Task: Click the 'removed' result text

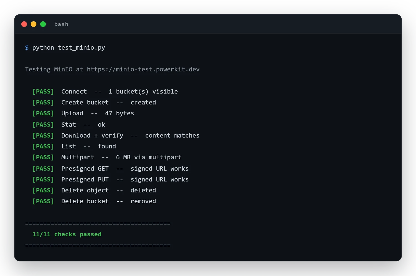Action: coord(143,201)
